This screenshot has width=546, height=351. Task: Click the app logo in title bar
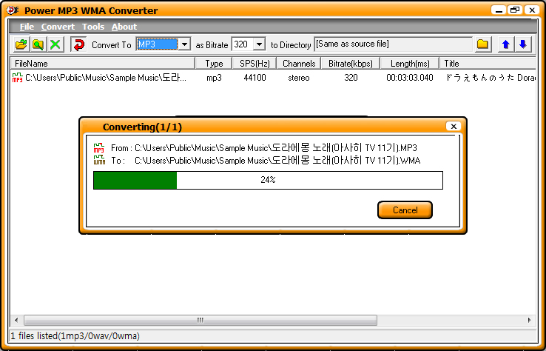(12, 10)
